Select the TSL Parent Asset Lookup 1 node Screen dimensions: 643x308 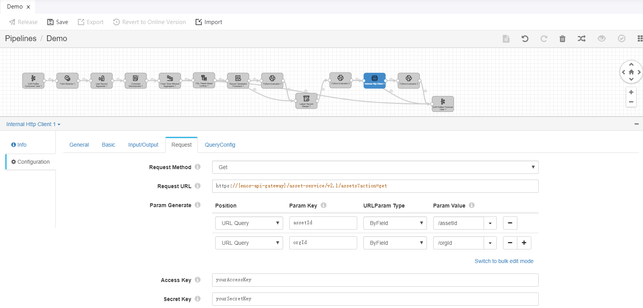point(204,80)
